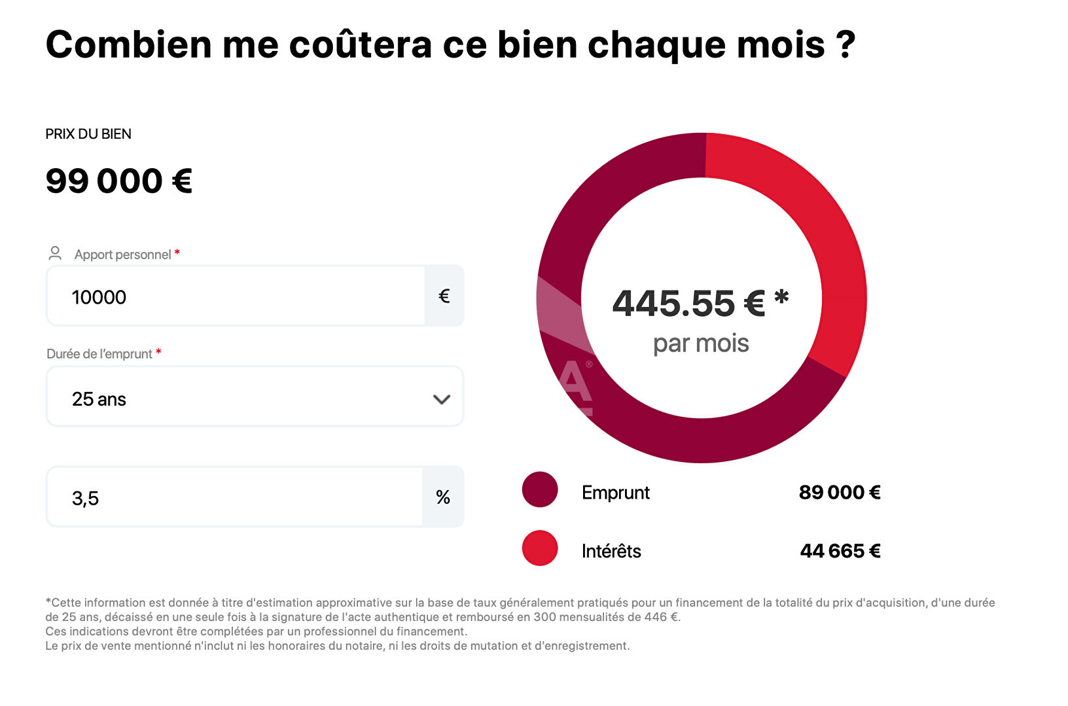Click the interest rate field showing 3,5
Image resolution: width=1068 pixels, height=706 pixels.
click(234, 497)
